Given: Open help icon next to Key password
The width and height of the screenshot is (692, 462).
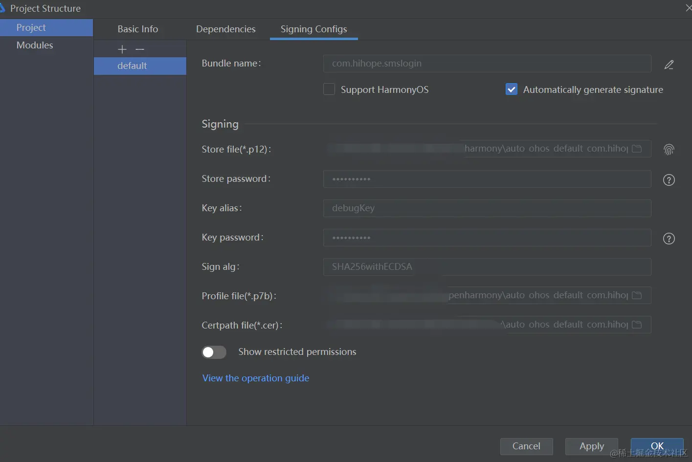Looking at the screenshot, I should pos(669,239).
